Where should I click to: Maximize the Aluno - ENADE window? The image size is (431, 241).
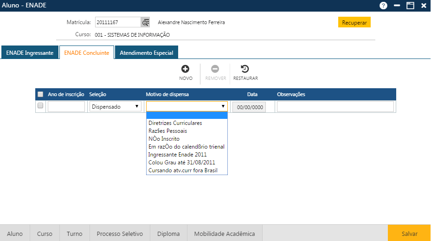[410, 6]
